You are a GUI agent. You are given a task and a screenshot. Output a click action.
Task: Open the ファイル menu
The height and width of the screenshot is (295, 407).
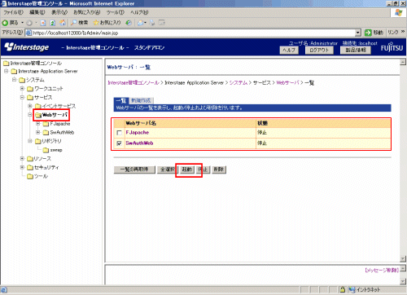pyautogui.click(x=13, y=12)
